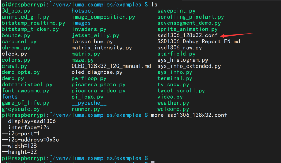Select image_composition.py entry

pos(103,17)
